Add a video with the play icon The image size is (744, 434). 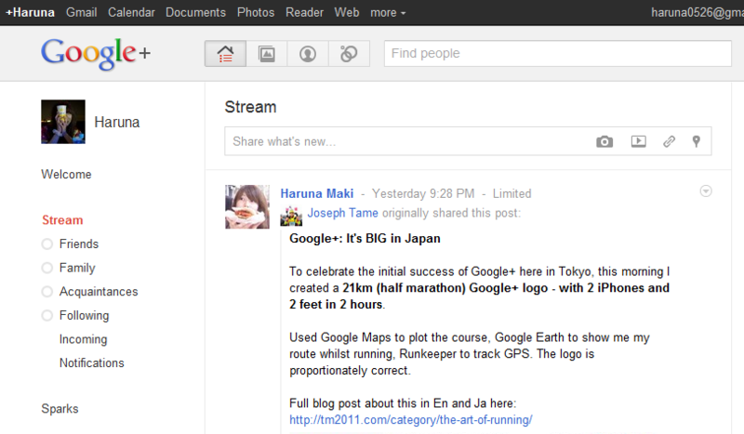click(x=638, y=141)
